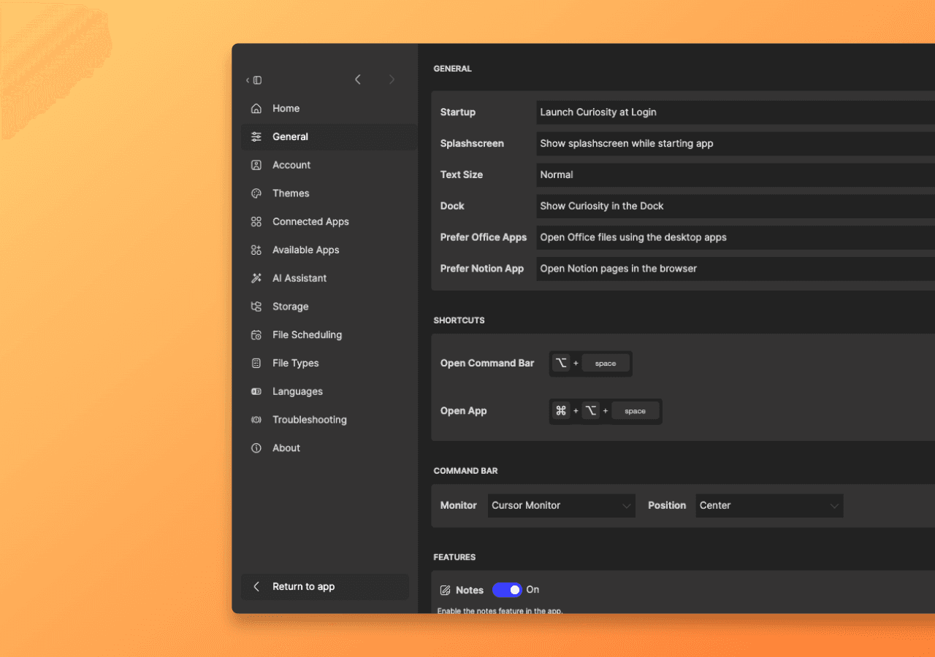Open the Position dropdown

click(769, 505)
